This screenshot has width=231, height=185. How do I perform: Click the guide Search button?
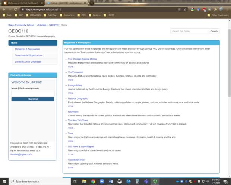[214, 31]
